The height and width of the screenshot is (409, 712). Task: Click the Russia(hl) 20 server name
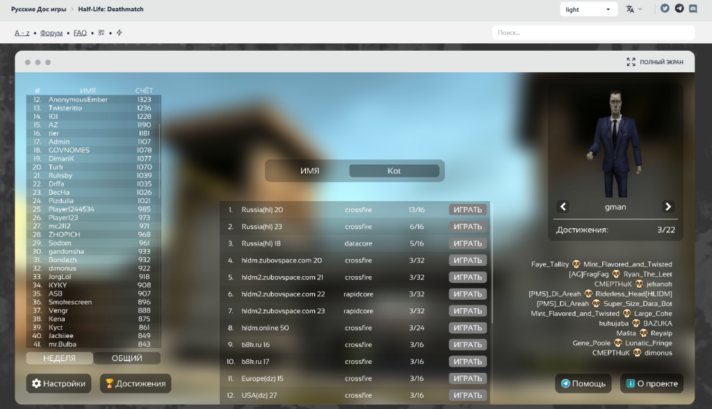tap(262, 209)
